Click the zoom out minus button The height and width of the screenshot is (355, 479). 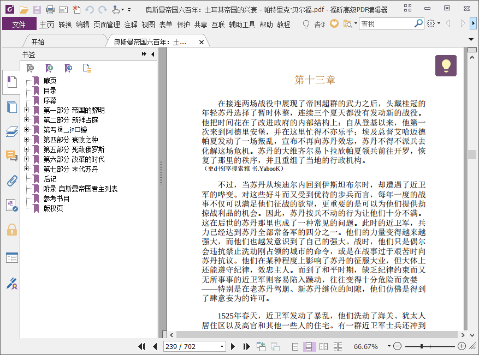[x=397, y=346]
